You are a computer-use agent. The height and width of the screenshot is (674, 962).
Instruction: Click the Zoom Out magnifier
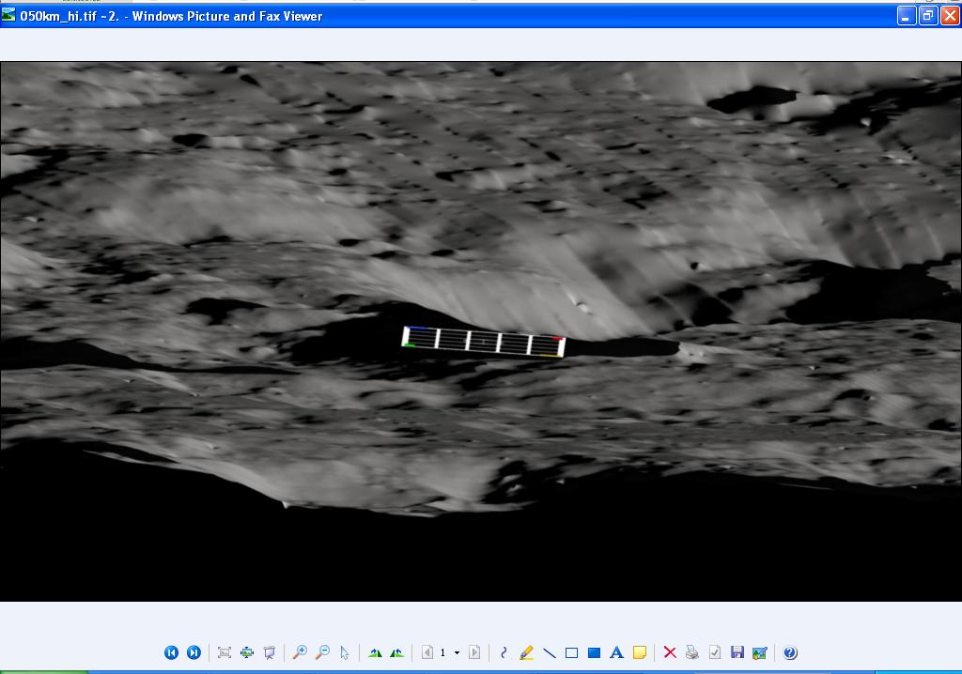point(322,652)
